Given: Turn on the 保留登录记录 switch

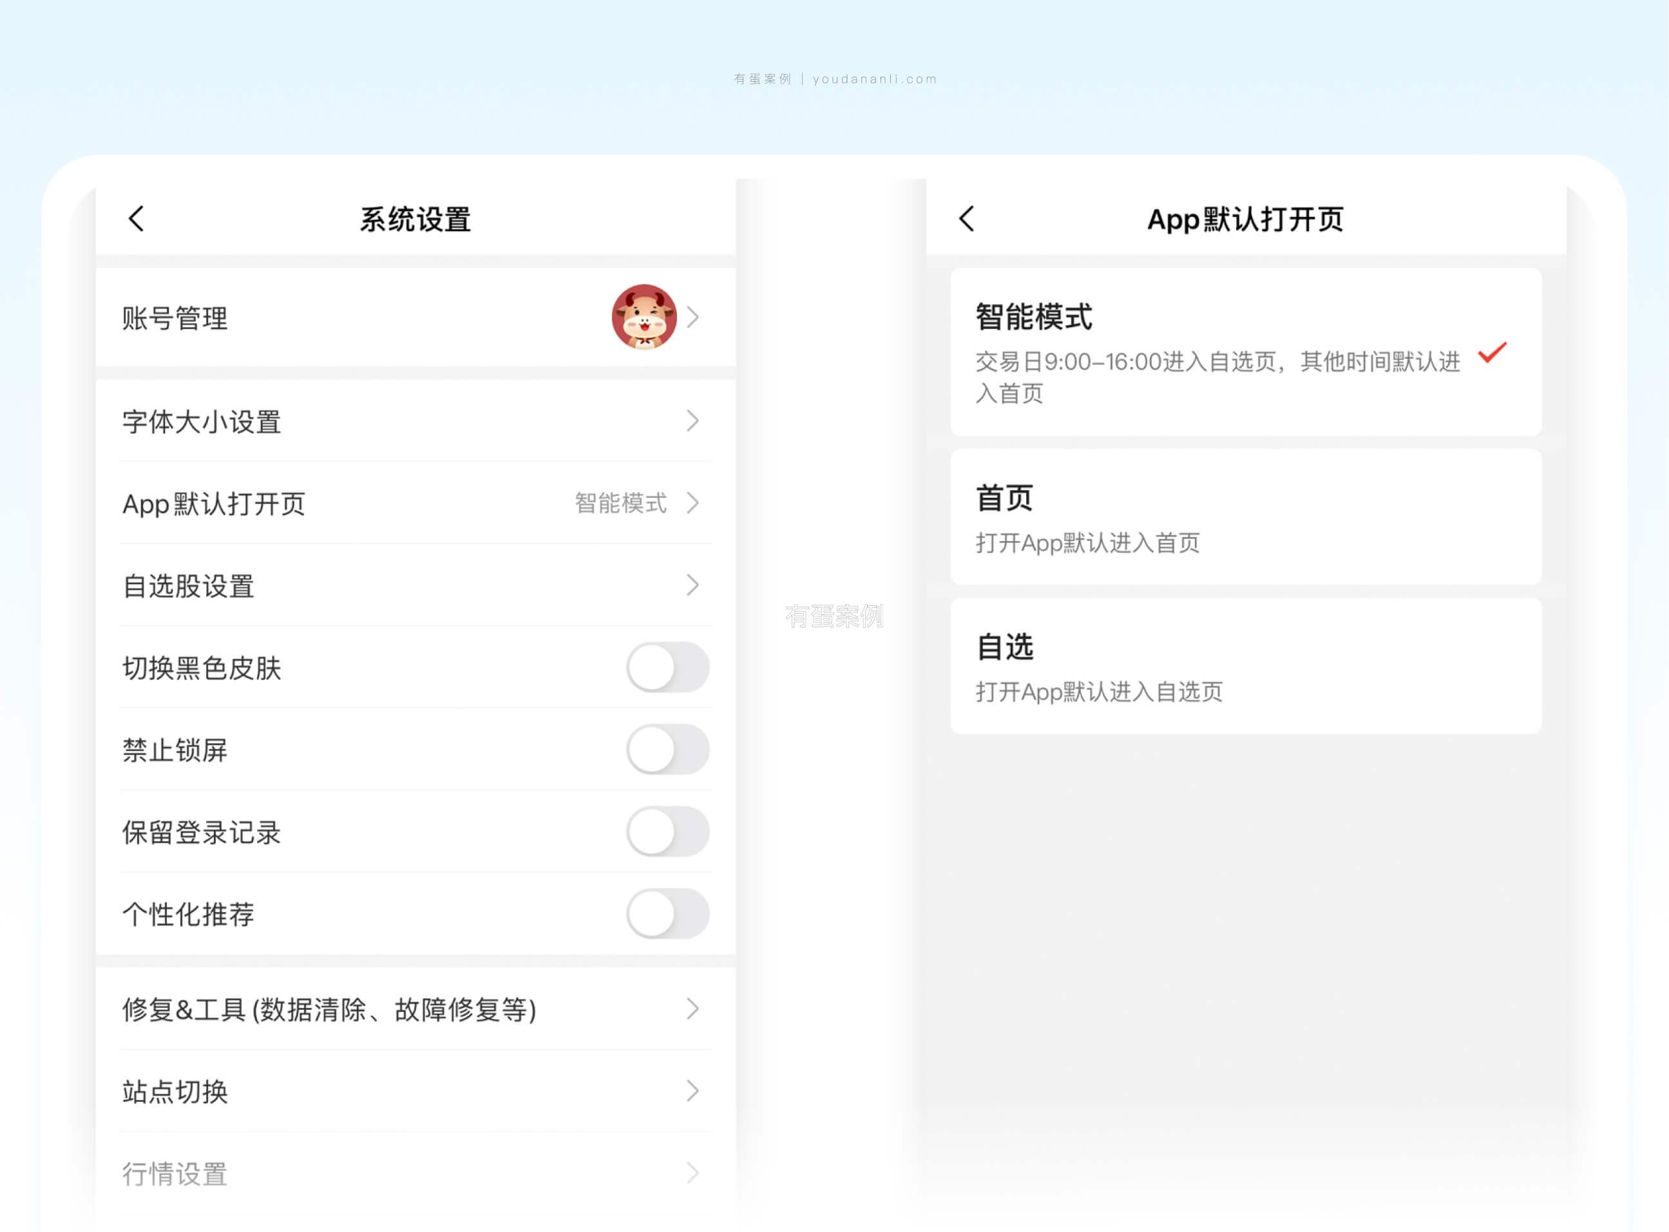Looking at the screenshot, I should pos(667,831).
